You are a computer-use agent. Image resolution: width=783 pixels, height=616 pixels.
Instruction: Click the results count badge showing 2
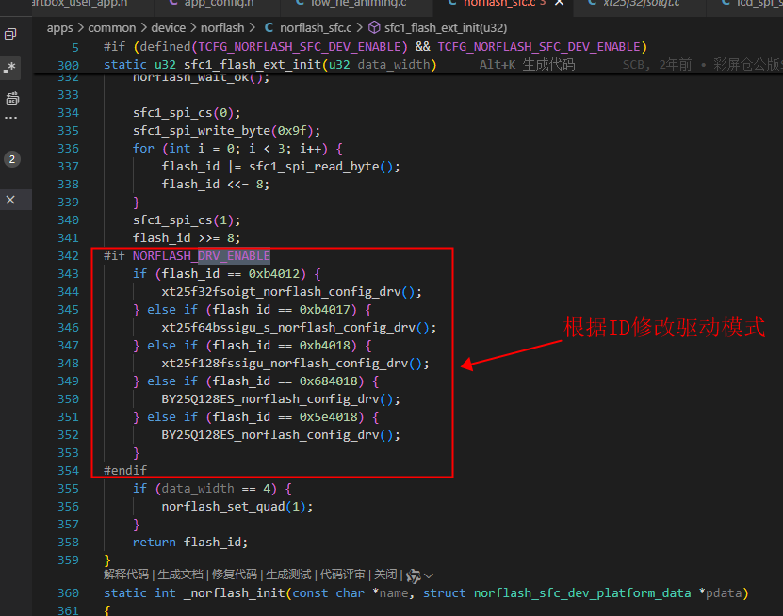[12, 159]
